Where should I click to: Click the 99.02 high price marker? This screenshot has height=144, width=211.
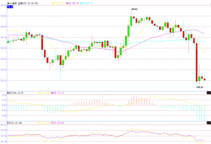click(x=134, y=9)
